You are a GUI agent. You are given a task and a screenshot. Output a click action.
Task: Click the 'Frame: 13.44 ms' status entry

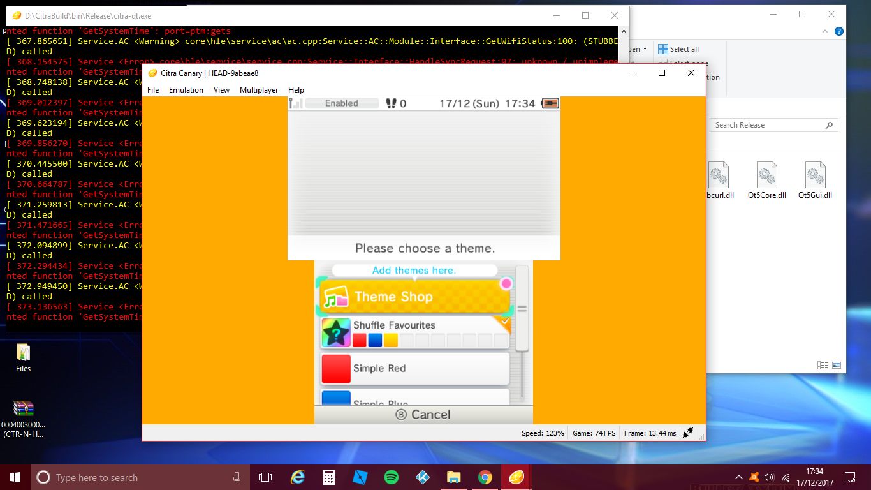[650, 433]
